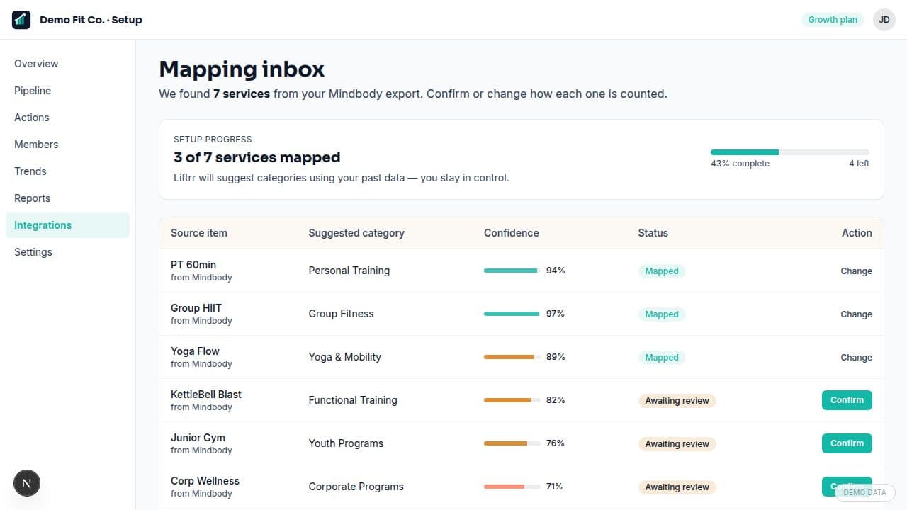This screenshot has width=907, height=510.
Task: Click Mapped status for Group HIIT
Action: coord(662,314)
